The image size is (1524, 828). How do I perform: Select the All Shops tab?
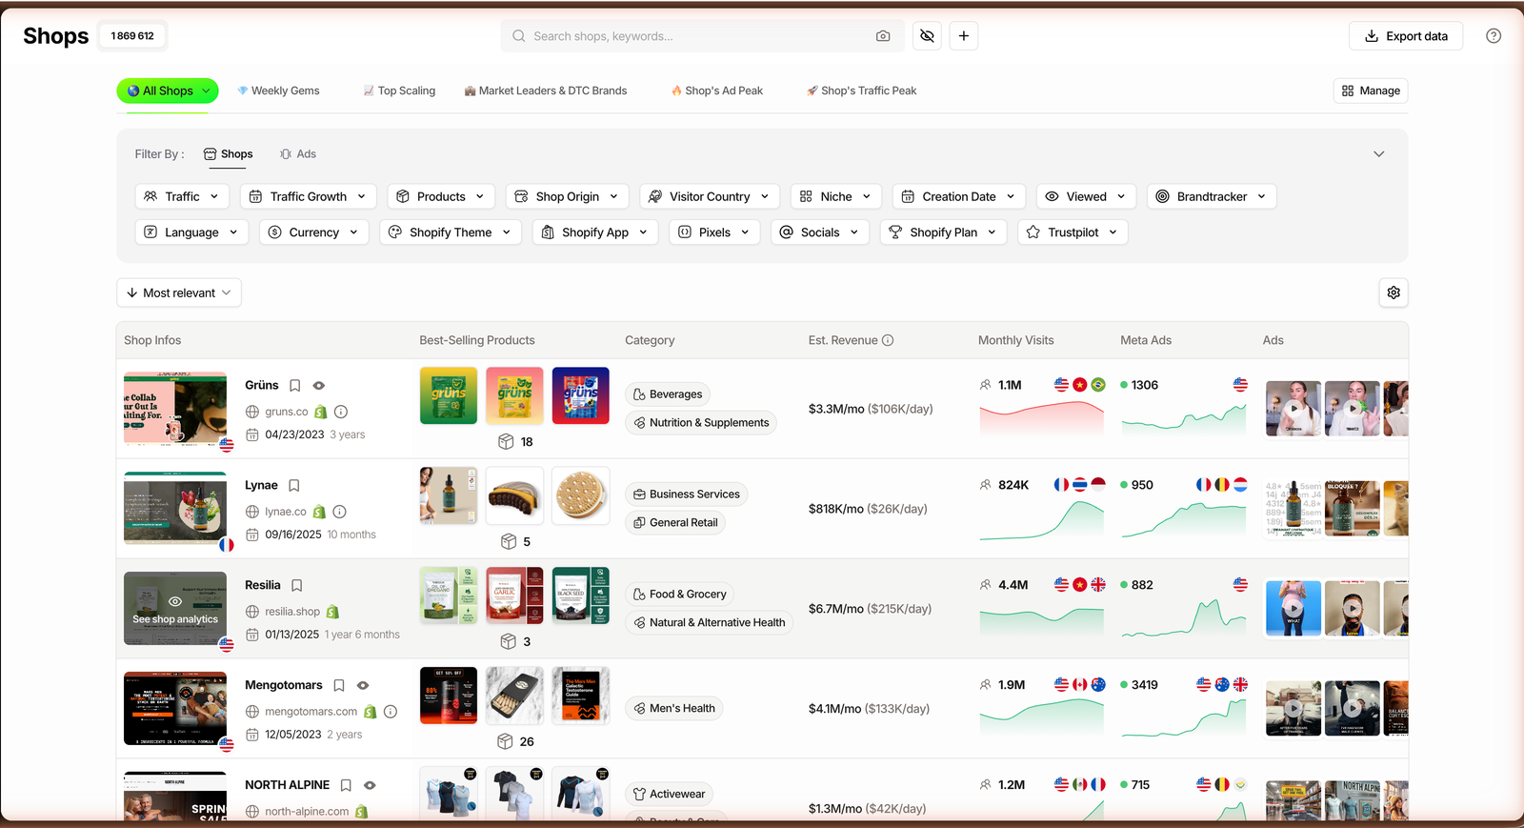pyautogui.click(x=168, y=91)
